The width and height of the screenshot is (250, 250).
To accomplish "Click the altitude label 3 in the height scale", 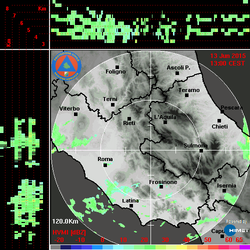I will (x=43, y=44).
